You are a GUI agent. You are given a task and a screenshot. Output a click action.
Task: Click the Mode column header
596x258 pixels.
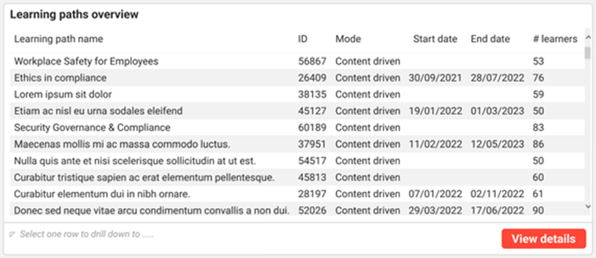(348, 39)
